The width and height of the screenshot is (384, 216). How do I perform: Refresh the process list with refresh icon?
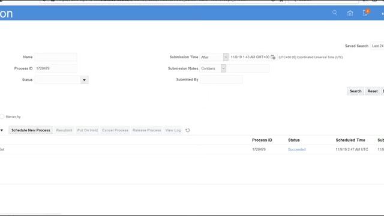click(188, 130)
